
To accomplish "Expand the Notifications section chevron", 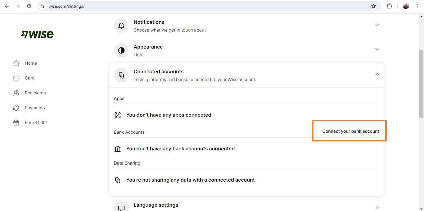I will 377,25.
